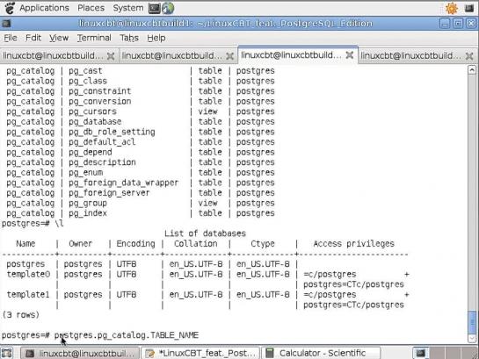Open the Tabs menu
This screenshot has height=359, width=479.
[129, 38]
